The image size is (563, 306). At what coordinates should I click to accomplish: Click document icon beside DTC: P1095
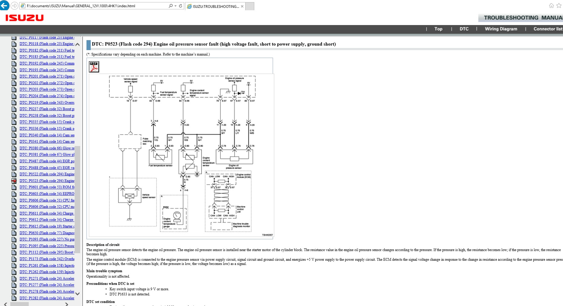click(x=14, y=246)
